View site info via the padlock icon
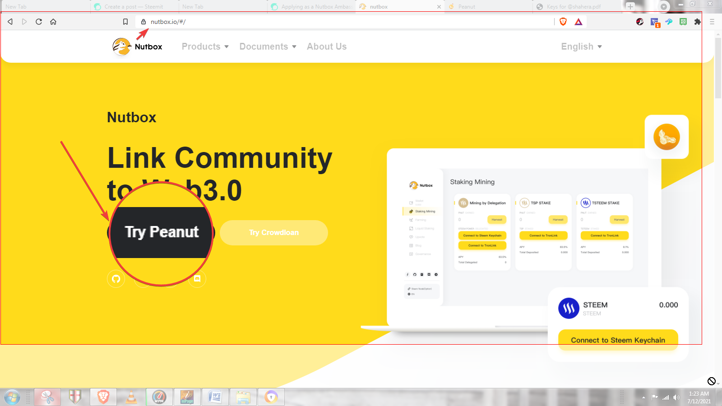Image resolution: width=722 pixels, height=406 pixels. (x=143, y=22)
